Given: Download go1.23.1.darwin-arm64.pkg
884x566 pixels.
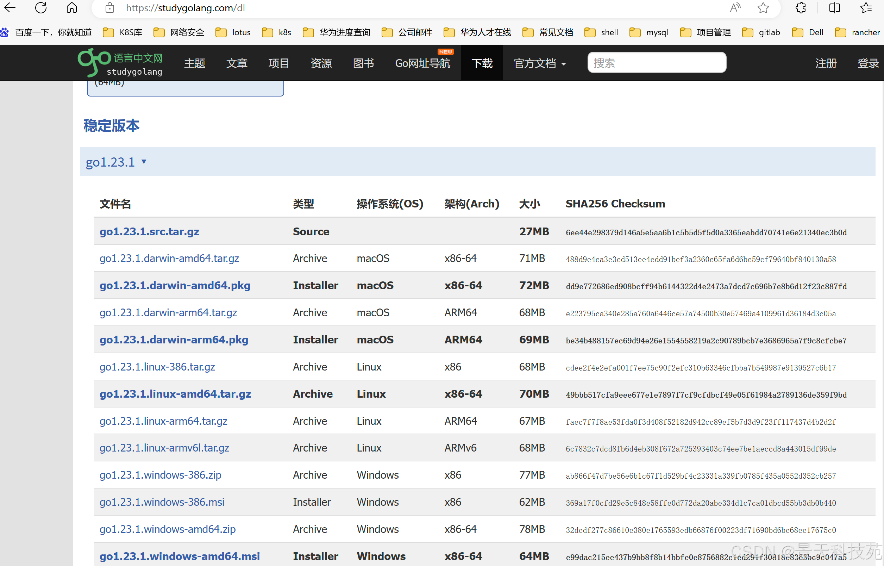Looking at the screenshot, I should (174, 340).
